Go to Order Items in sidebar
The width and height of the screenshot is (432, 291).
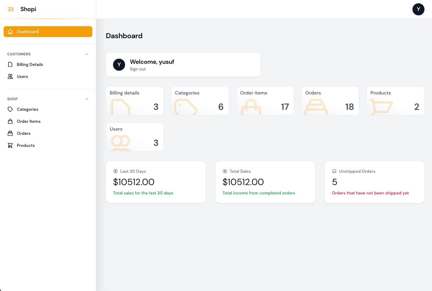(x=29, y=121)
